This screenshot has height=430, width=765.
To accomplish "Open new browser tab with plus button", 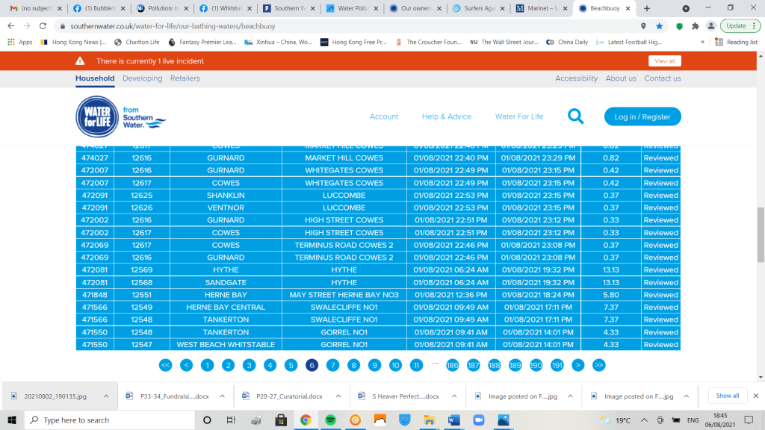I will [x=646, y=8].
